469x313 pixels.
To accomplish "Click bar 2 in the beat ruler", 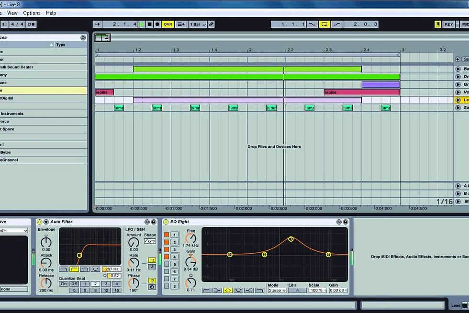I will click(x=250, y=50).
